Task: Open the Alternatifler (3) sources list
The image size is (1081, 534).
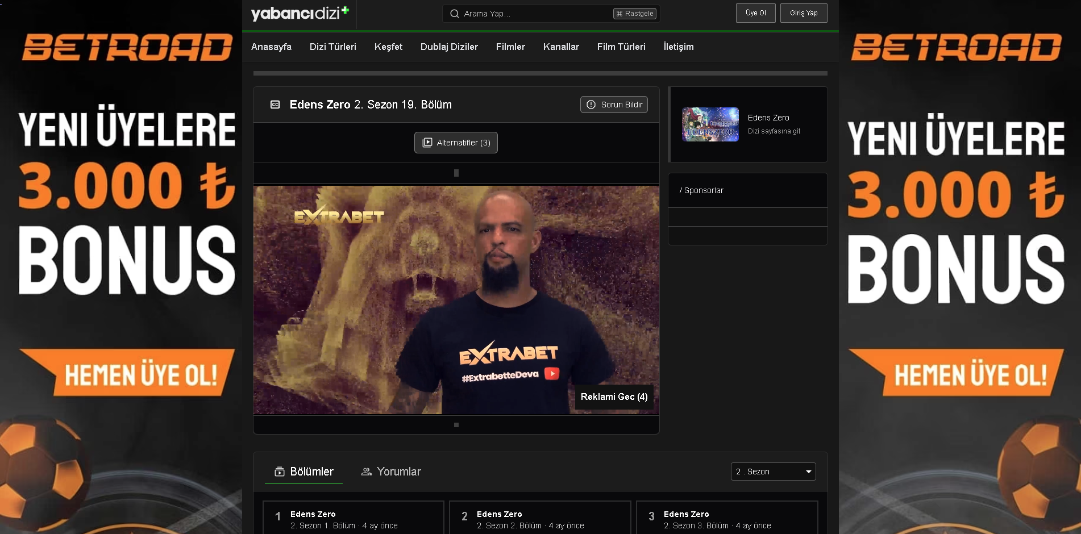Action: click(x=456, y=143)
